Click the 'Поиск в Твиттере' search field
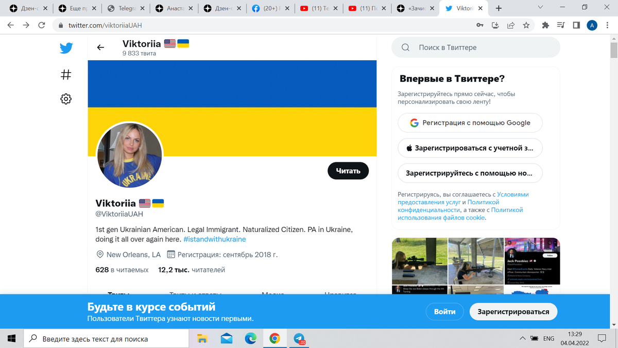 pos(476,47)
